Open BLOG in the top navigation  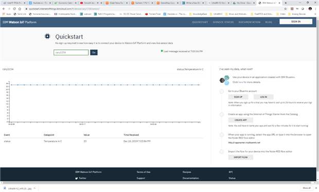[269, 22]
